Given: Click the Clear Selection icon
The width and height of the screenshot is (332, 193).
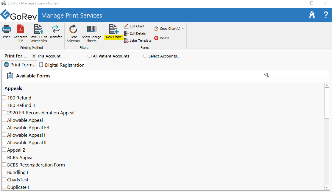Looking at the screenshot, I should [x=73, y=29].
